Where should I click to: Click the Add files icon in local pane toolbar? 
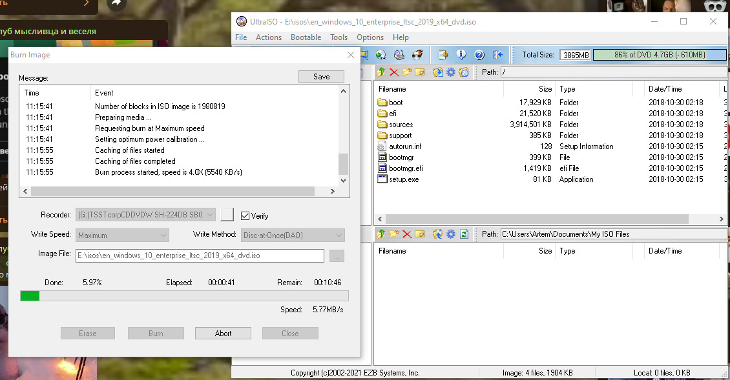pyautogui.click(x=437, y=234)
